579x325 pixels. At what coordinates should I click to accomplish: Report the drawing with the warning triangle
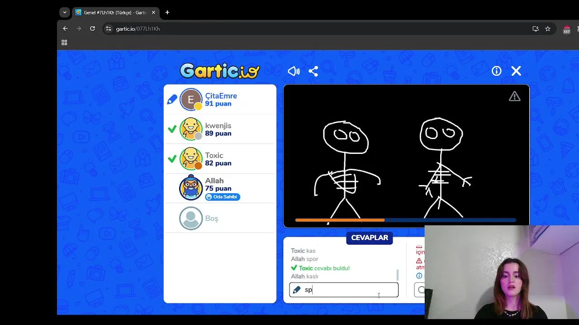pyautogui.click(x=515, y=96)
